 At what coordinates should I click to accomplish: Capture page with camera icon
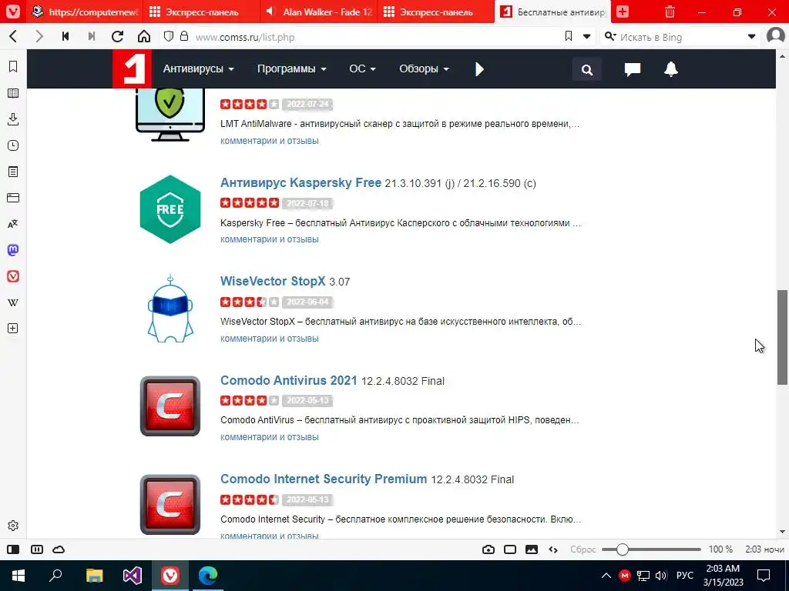[488, 549]
